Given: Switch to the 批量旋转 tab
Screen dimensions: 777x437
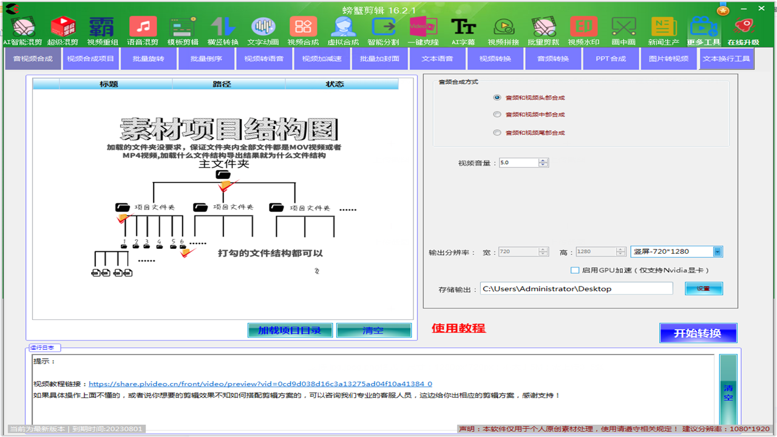Looking at the screenshot, I should pos(148,58).
